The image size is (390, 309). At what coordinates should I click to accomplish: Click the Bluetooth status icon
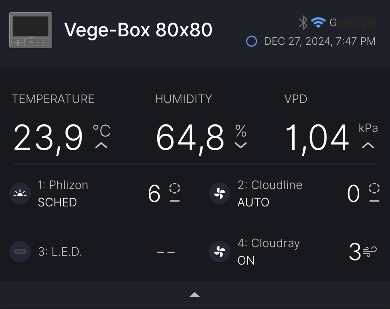[x=303, y=23]
